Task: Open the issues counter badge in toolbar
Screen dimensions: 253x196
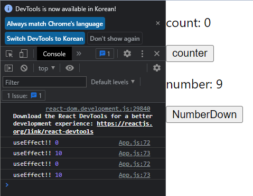Action: pos(105,54)
